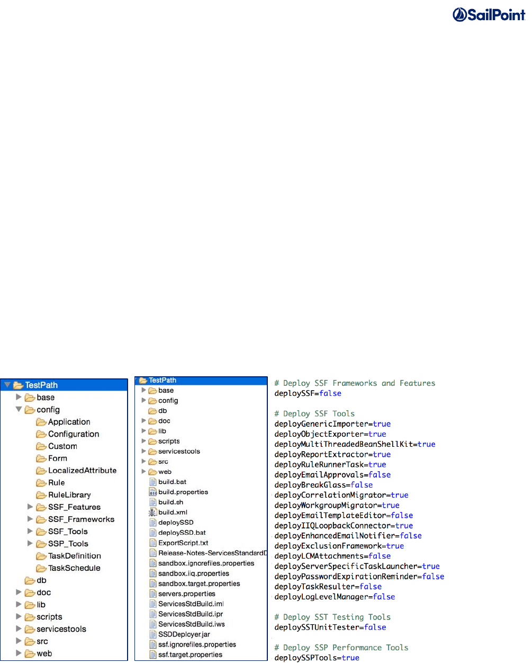Click the SSP_Tools folder icon
Viewport: 532px width, 663px height.
(41, 544)
